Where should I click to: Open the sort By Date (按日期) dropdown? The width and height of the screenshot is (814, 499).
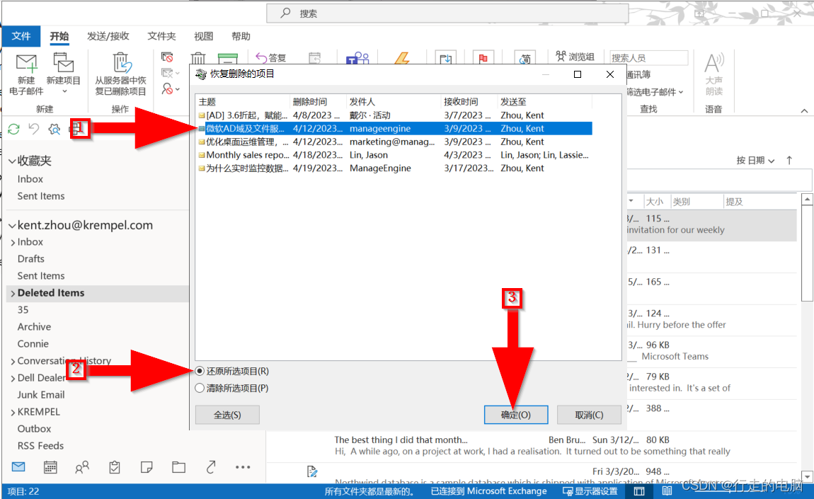point(755,161)
